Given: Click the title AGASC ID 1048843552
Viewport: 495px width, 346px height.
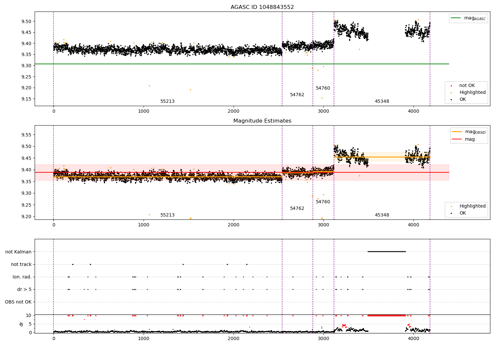Looking at the screenshot, I should [x=262, y=7].
